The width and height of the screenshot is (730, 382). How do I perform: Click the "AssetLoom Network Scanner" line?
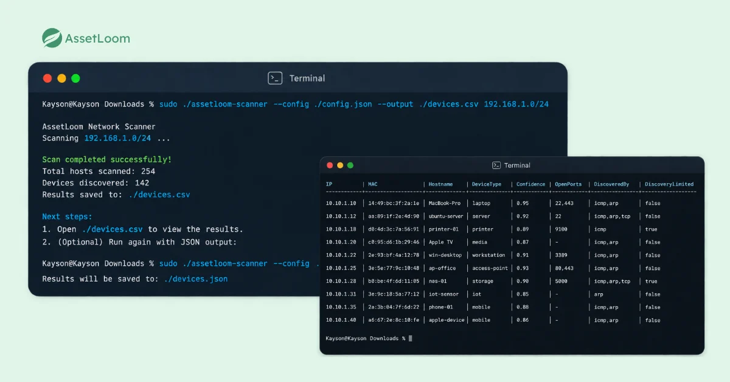tap(99, 127)
